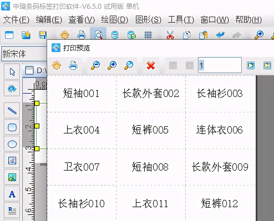Select the ellipse drawing tool
The height and width of the screenshot is (221, 274).
(x=12, y=144)
